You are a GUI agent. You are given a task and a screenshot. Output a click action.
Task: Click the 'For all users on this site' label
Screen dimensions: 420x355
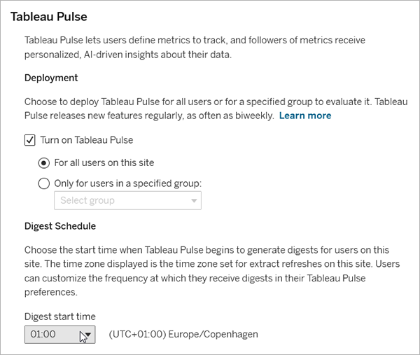pos(104,162)
